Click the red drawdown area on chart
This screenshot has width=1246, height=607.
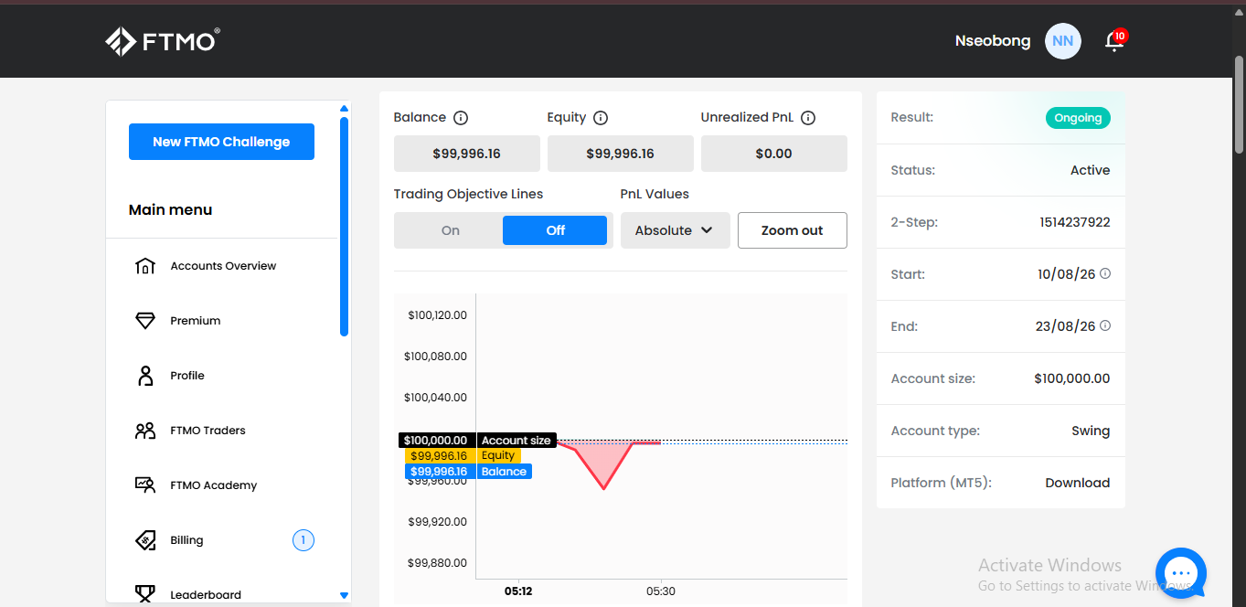click(x=604, y=460)
